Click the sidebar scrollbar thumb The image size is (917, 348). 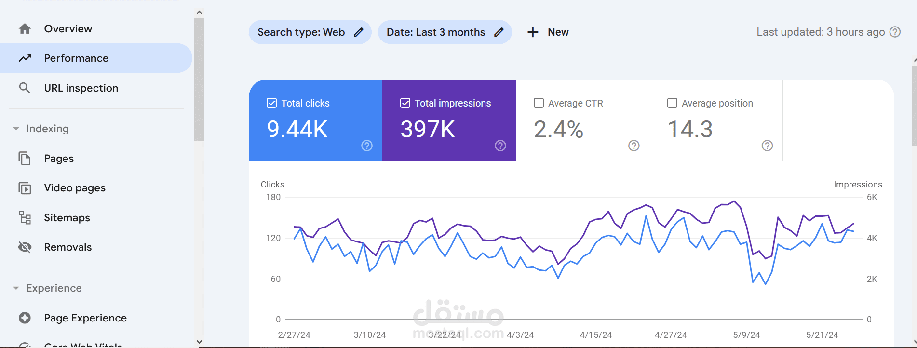[x=199, y=80]
